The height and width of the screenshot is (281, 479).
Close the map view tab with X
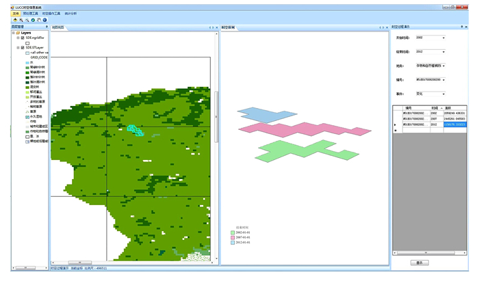216,27
